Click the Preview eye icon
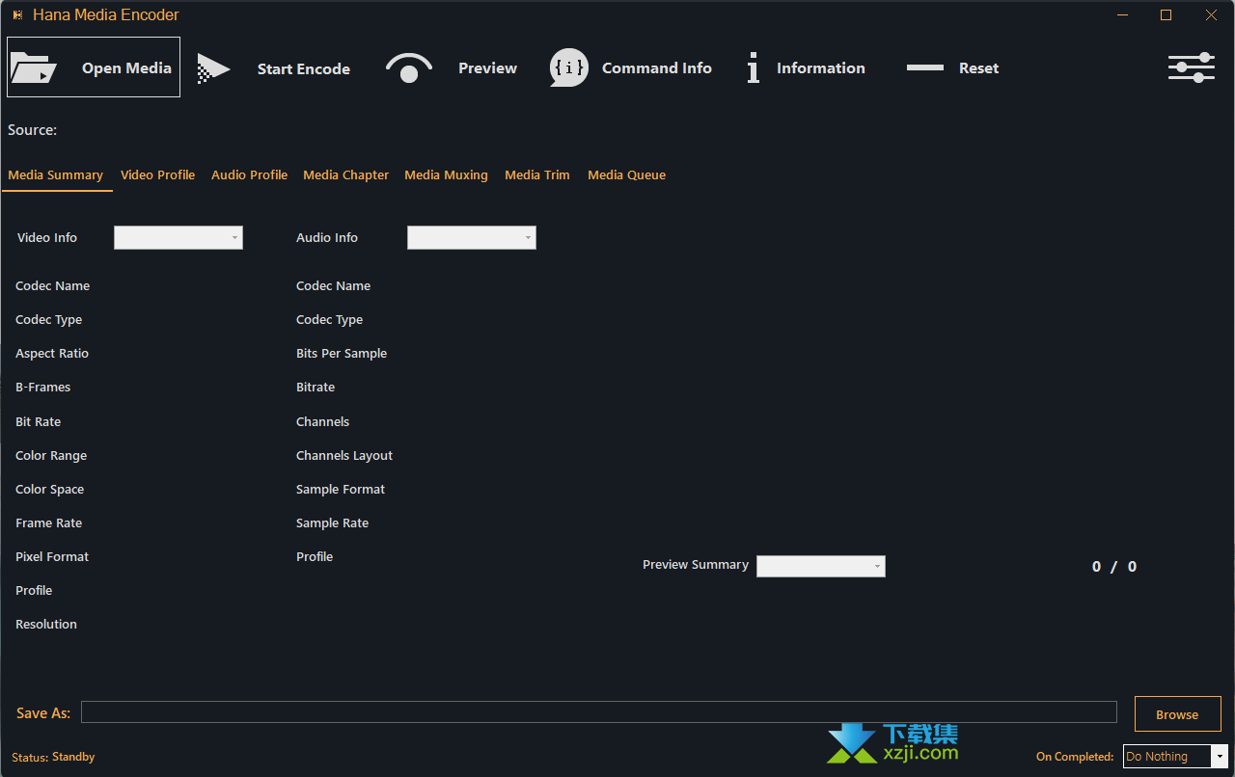Screen dimensions: 1235x777 409,68
